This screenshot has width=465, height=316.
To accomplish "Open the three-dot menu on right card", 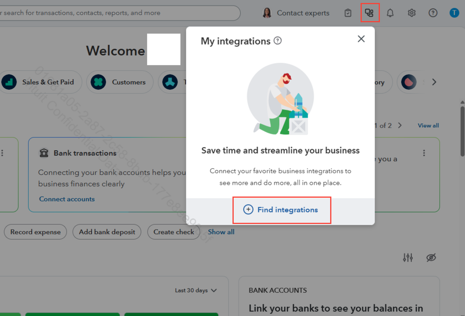I will (424, 153).
